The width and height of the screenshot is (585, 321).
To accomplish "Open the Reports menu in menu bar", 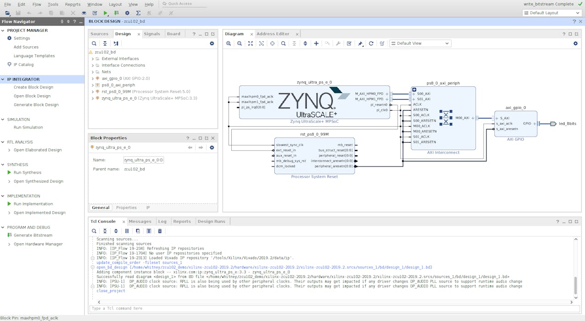I will 73,4.
